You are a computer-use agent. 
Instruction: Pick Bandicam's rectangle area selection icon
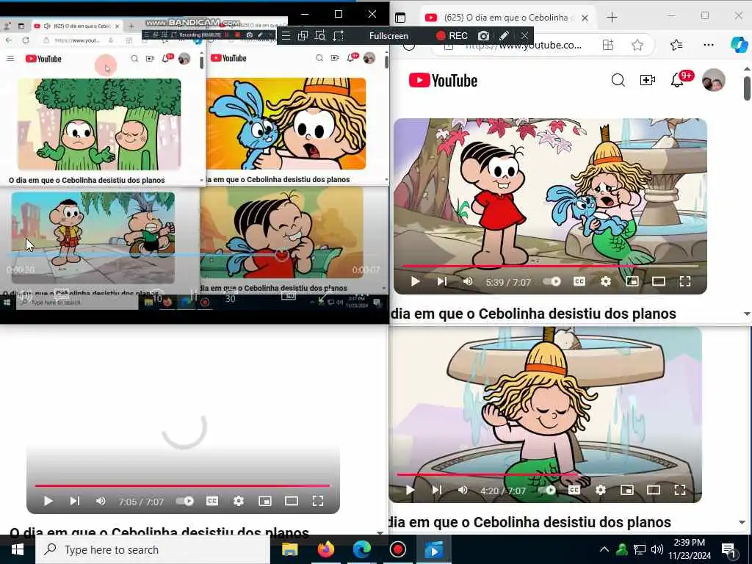point(339,35)
